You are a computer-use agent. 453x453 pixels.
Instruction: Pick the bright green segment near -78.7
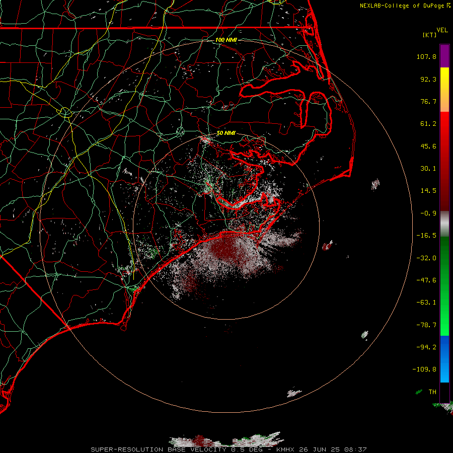click(444, 325)
